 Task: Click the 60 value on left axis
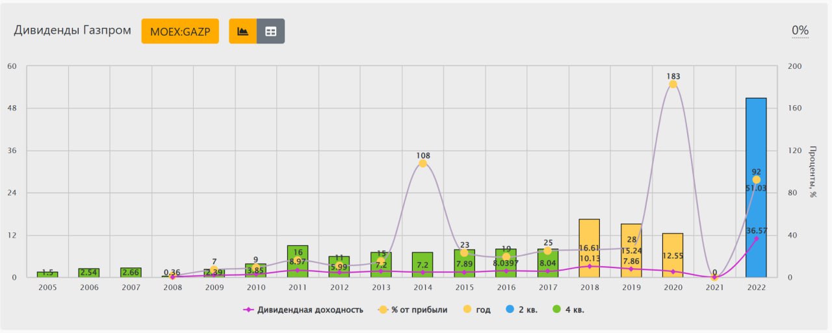11,66
